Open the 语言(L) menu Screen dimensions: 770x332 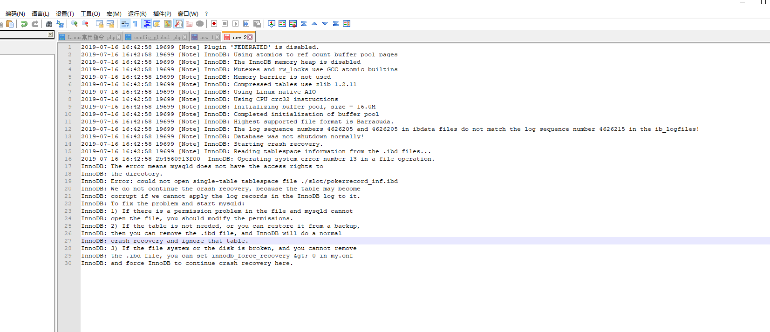[x=40, y=14]
